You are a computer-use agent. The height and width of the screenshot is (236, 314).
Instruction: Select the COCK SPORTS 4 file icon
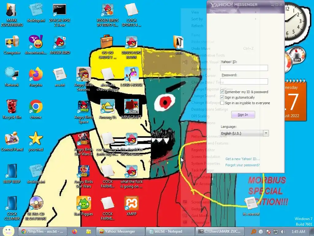tap(131, 15)
